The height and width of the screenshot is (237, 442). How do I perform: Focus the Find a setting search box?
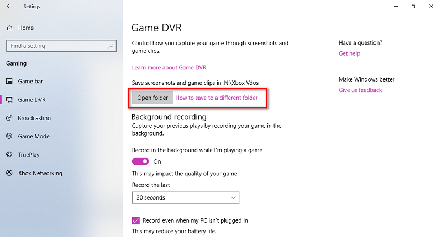click(x=61, y=46)
